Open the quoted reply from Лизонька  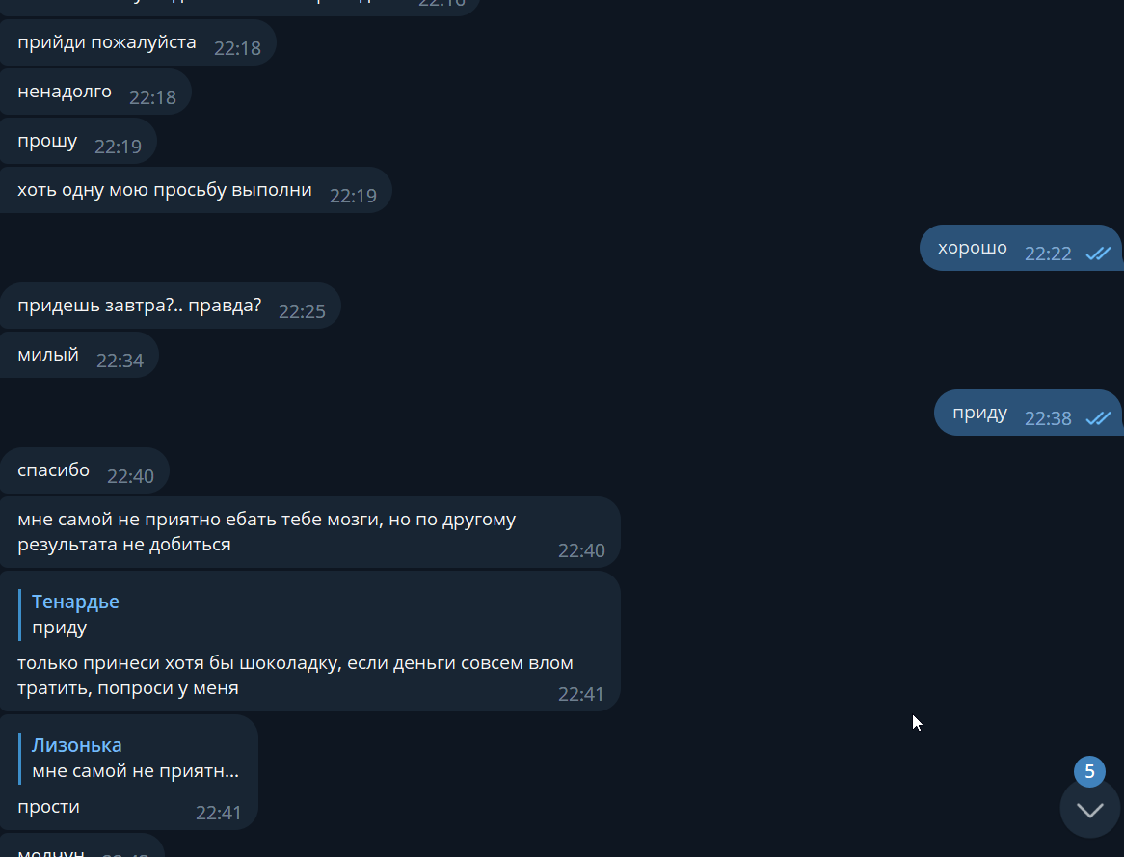pyautogui.click(x=134, y=758)
